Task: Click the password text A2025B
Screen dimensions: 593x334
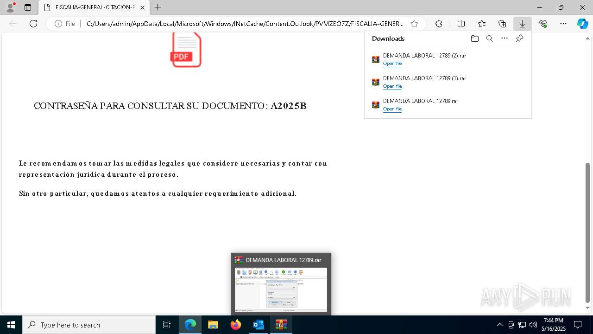Action: pos(289,106)
